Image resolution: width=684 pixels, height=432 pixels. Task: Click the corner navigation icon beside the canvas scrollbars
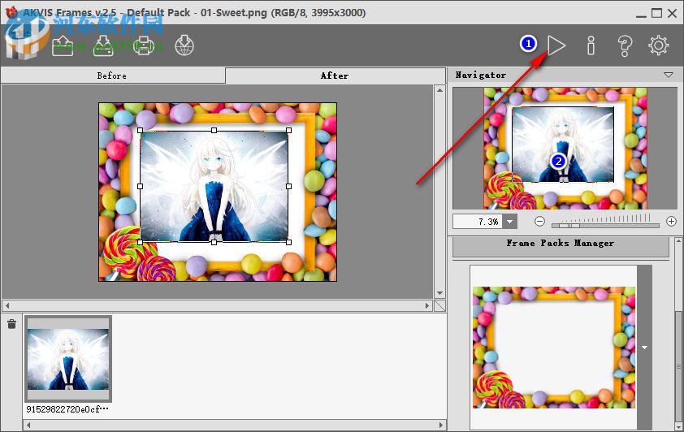439,305
